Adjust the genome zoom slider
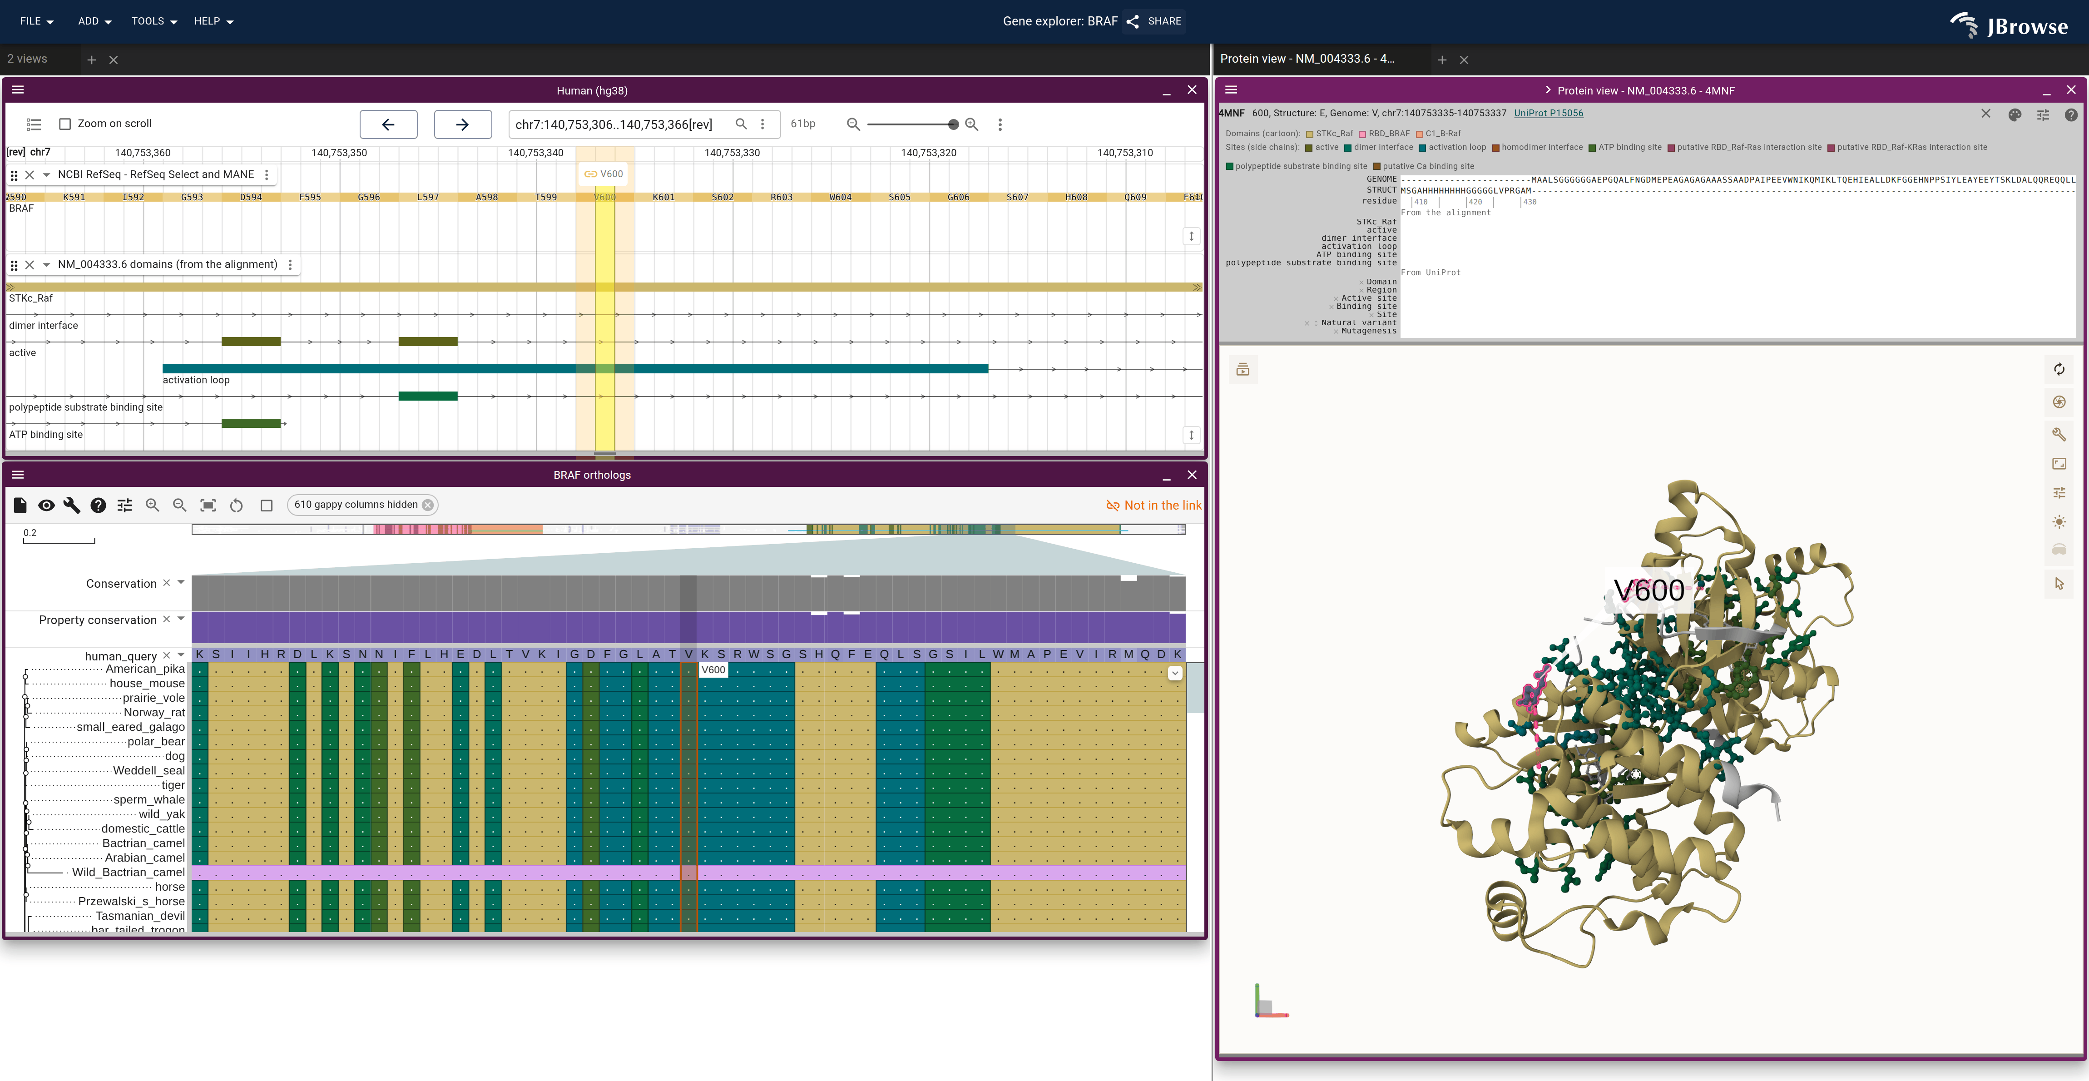2089x1081 pixels. [x=912, y=124]
